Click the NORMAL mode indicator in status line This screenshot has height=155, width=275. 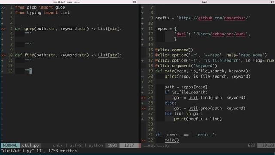[x=10, y=146]
